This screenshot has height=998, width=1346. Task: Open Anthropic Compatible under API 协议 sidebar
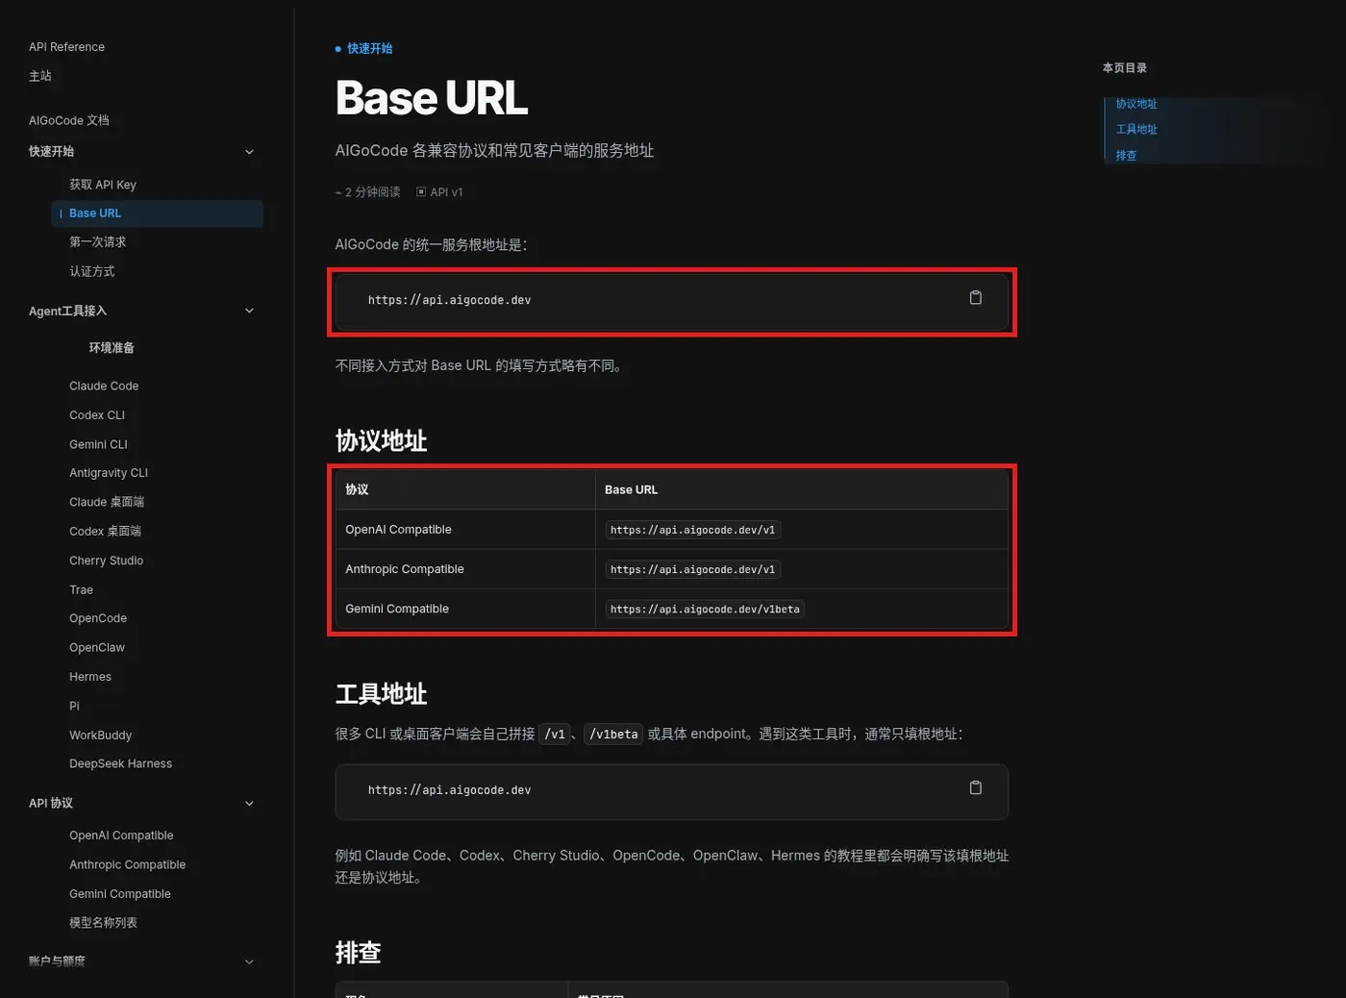click(127, 865)
